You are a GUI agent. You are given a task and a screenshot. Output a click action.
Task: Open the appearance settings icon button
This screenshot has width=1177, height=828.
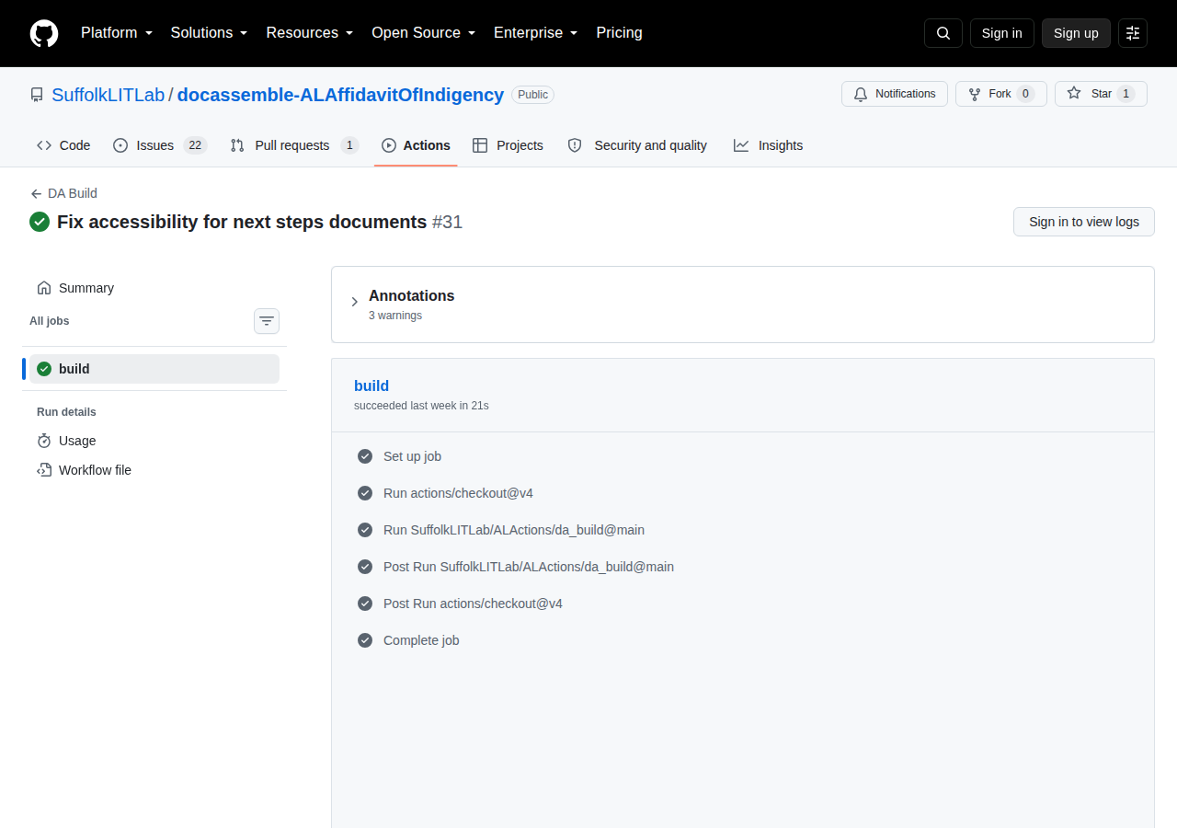point(1133,33)
